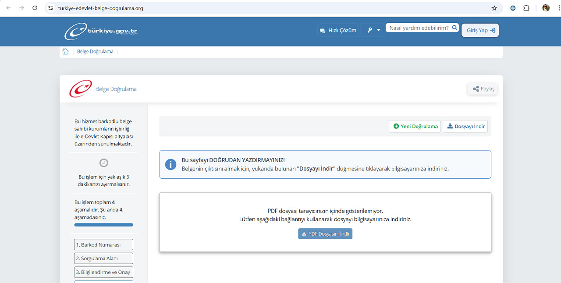Screen dimensions: 561x283
Task: Click the Giriş Yap button
Action: [x=480, y=30]
